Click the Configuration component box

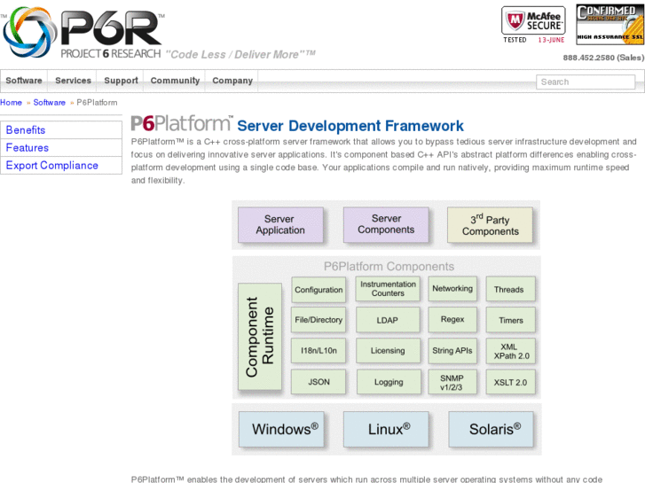click(319, 290)
